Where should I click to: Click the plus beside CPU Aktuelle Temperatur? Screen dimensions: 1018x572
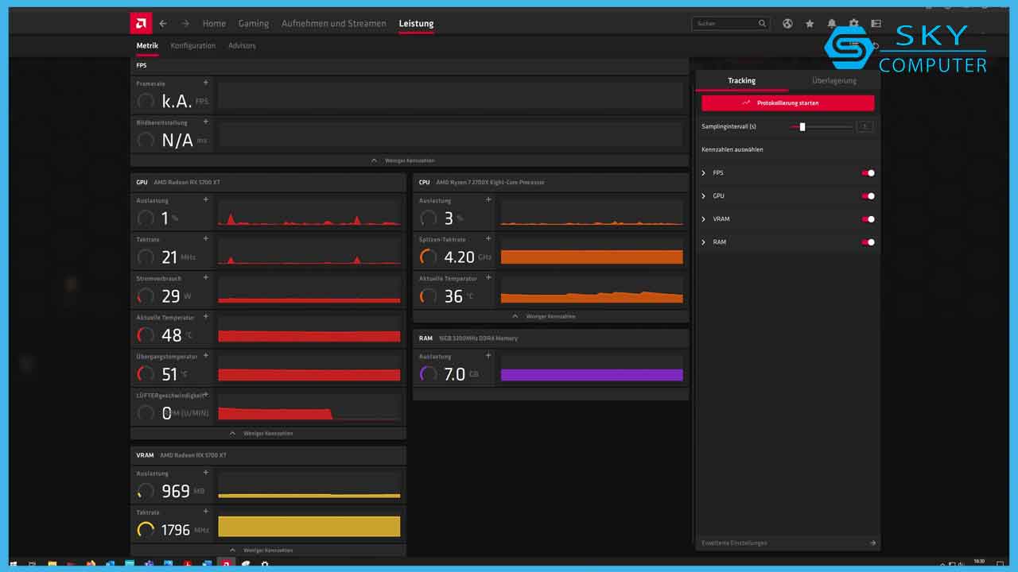(488, 277)
